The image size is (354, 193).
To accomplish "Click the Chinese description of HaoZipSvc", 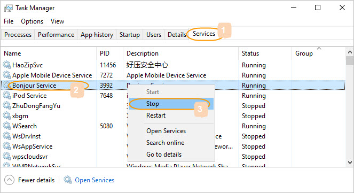I will [x=147, y=65].
